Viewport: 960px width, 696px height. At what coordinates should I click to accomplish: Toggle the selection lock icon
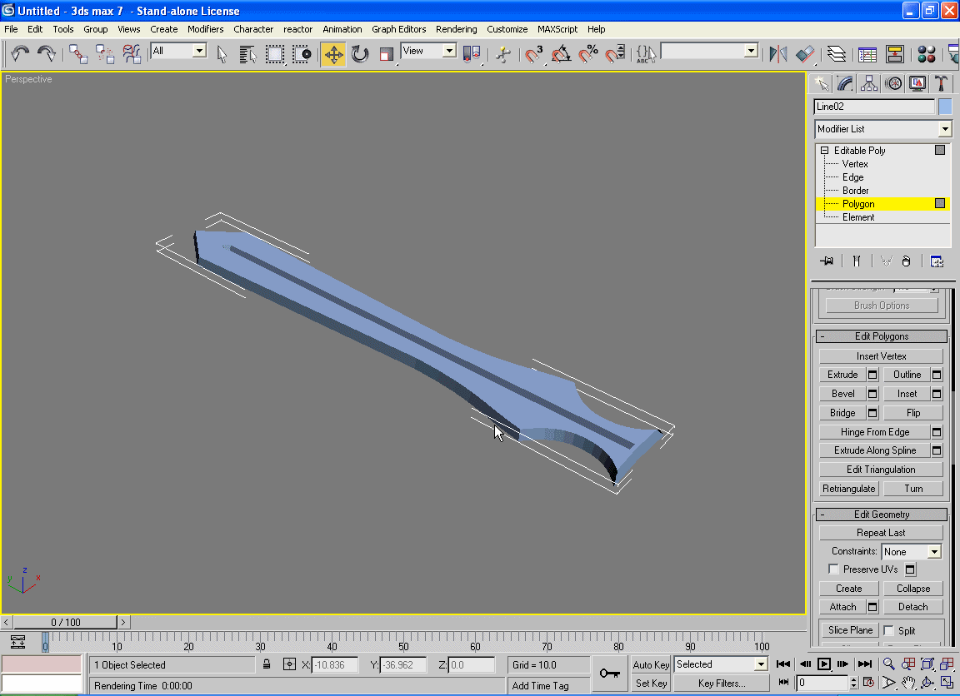pos(267,664)
